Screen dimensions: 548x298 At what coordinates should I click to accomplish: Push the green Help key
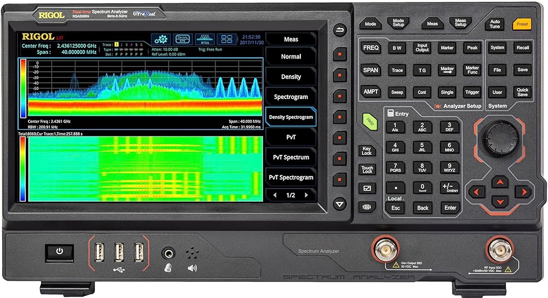(369, 122)
